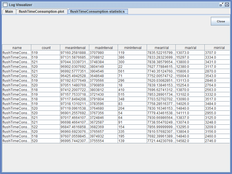Click the minInterval column header
Screen dimensions: 232x174
[133, 48]
